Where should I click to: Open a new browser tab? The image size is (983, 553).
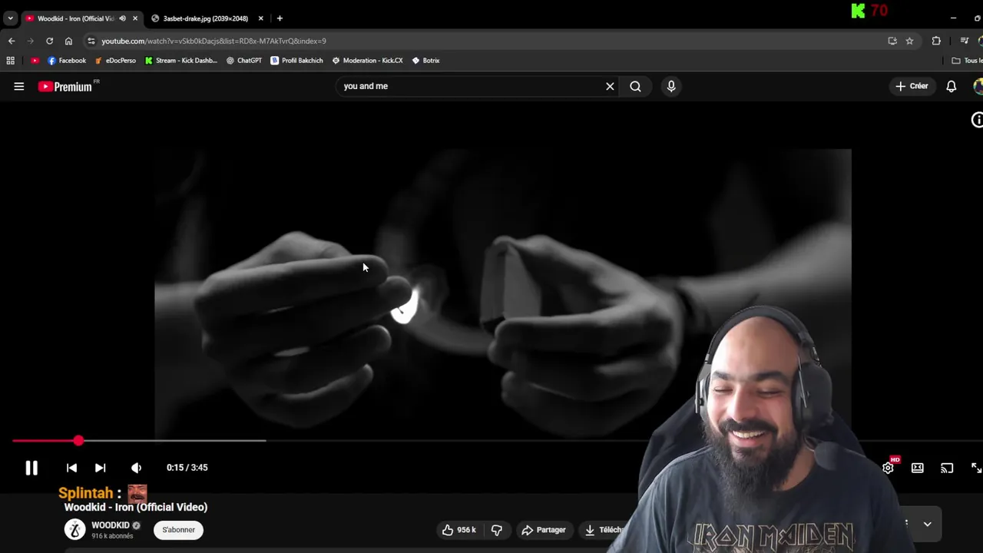280,18
